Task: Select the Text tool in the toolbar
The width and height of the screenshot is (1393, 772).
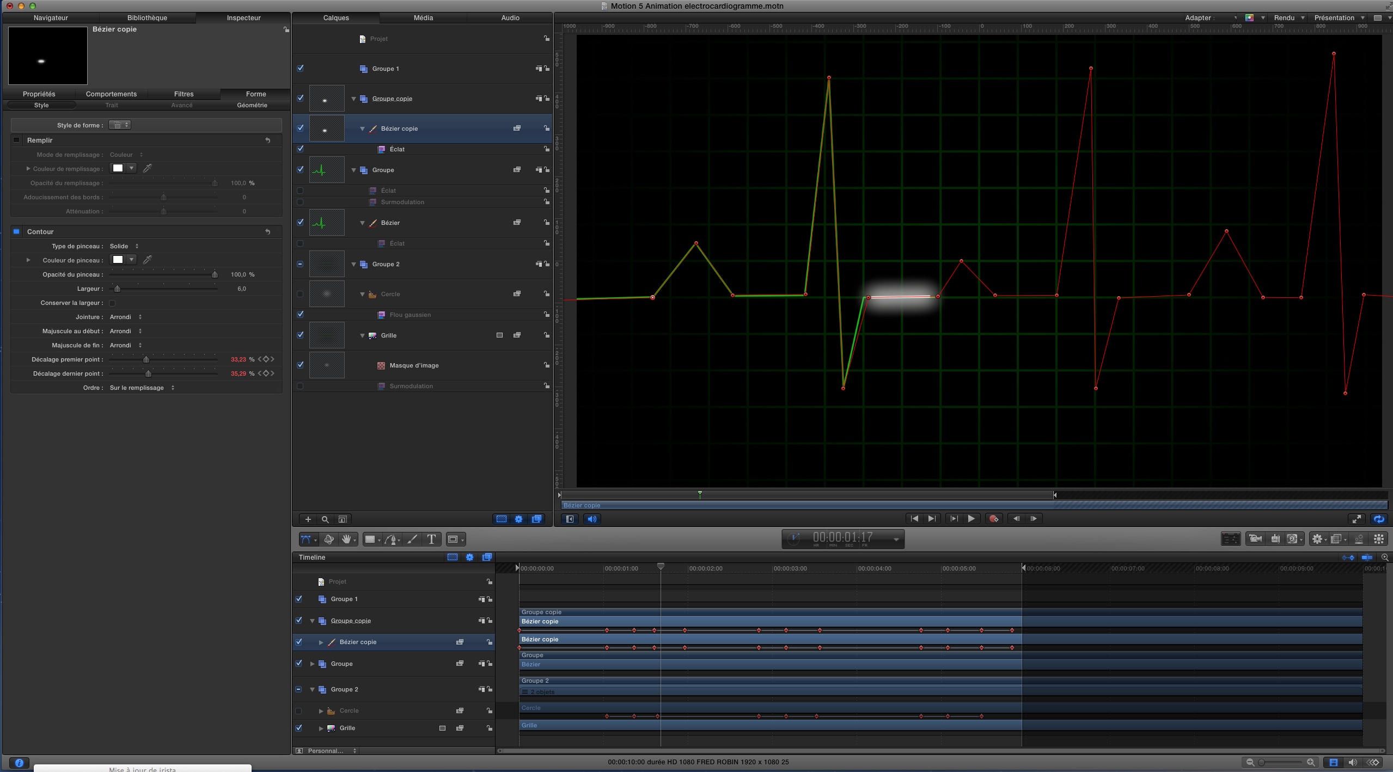Action: (431, 539)
